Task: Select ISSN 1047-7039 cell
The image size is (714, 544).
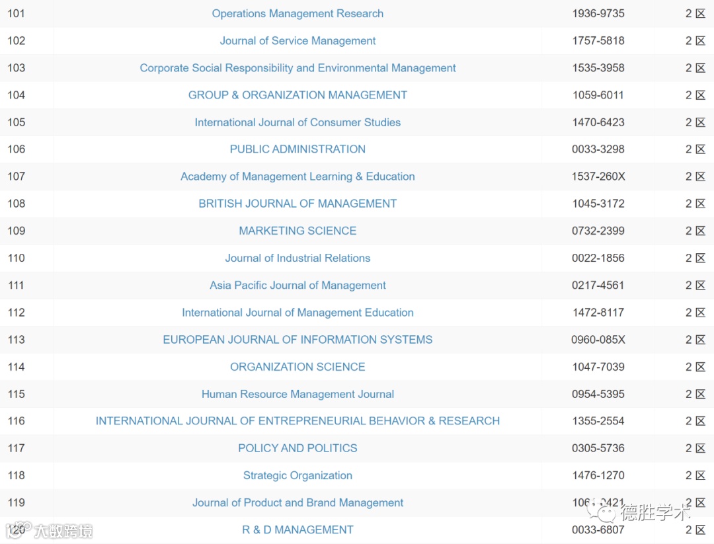Action: tap(598, 367)
